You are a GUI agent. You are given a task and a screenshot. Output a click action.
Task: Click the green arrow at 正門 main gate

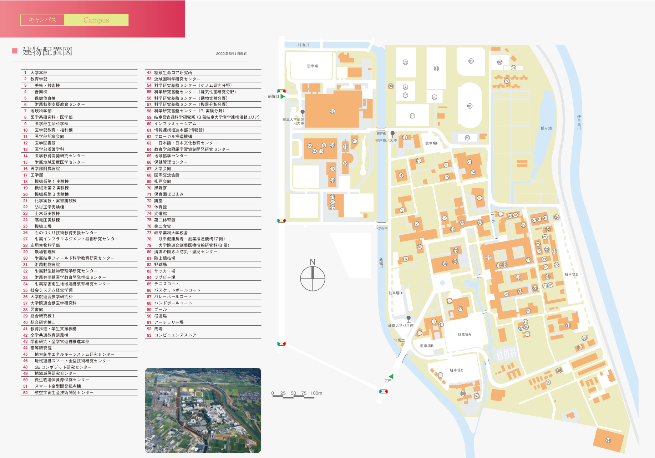click(391, 376)
